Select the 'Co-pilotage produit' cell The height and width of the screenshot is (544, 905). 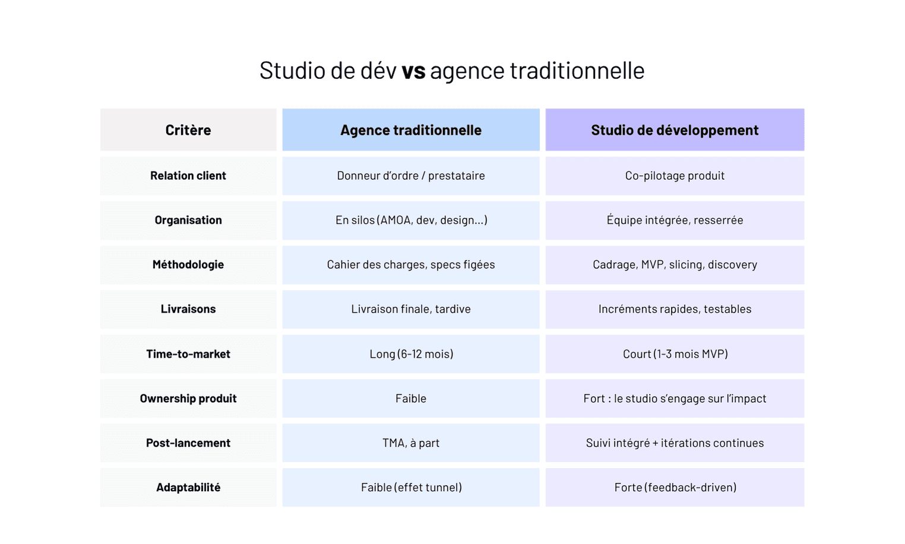point(674,176)
